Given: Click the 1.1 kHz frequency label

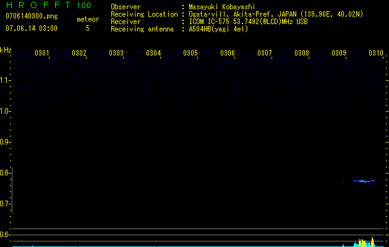Looking at the screenshot, I should (5, 80).
